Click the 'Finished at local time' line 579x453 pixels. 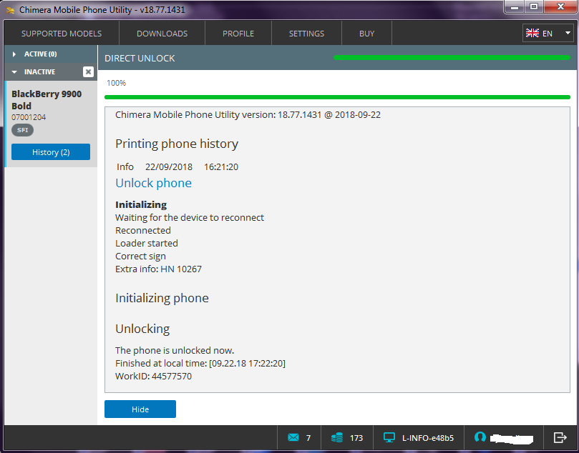pos(200,364)
